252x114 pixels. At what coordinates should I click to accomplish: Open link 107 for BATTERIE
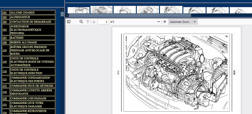tap(5, 38)
